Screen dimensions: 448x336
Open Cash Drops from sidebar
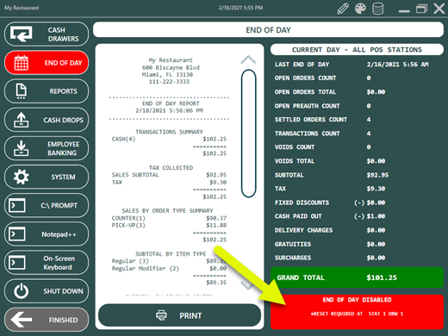coord(47,120)
